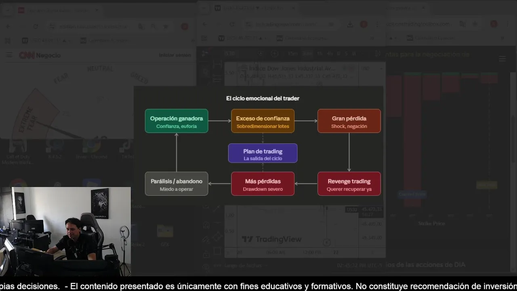Open site info icon in CNN address bar
This screenshot has height=291, width=517.
click(x=52, y=27)
